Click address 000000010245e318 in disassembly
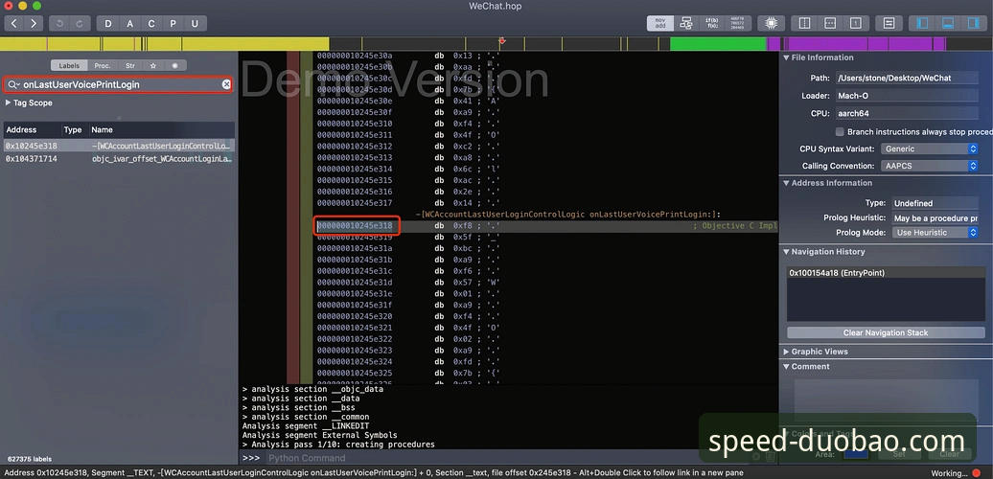Image resolution: width=993 pixels, height=479 pixels. coord(355,226)
